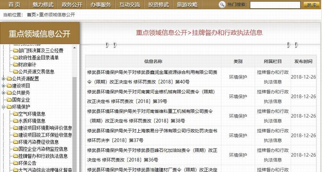Select 环保公告 in the tree

[27, 163]
